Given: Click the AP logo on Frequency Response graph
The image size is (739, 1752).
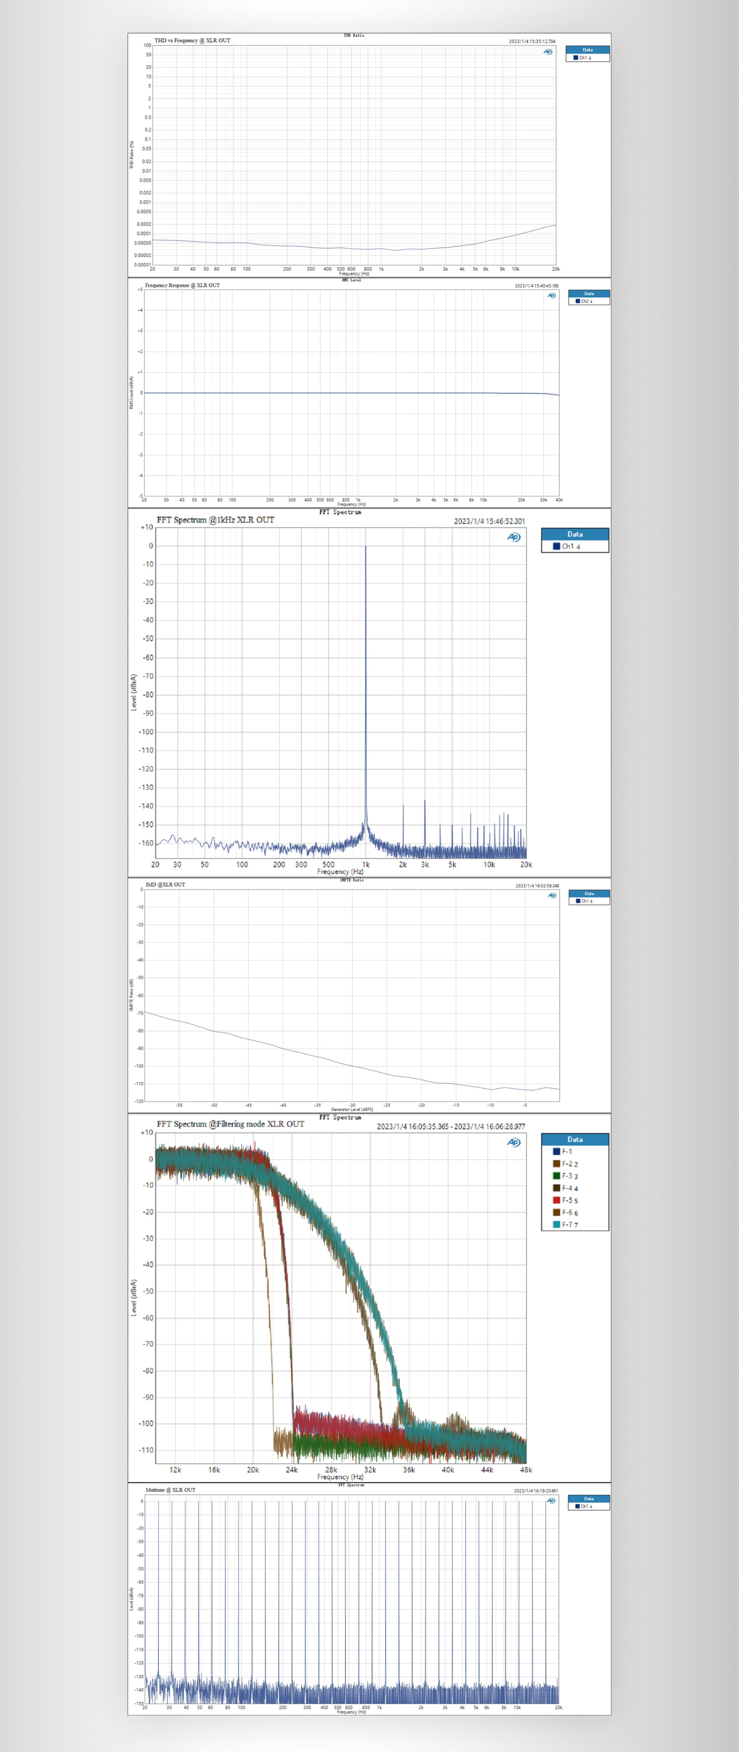Looking at the screenshot, I should 552,295.
